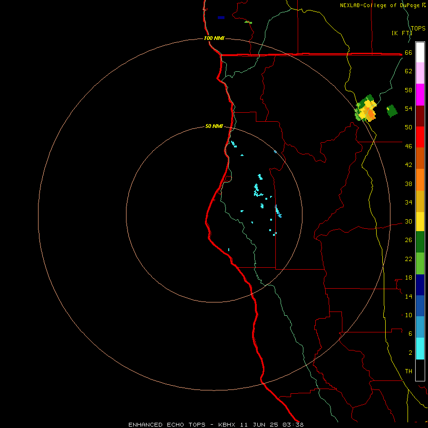Image resolution: width=428 pixels, height=428 pixels.
Task: Click the 2 legend value
Action: pyautogui.click(x=410, y=353)
